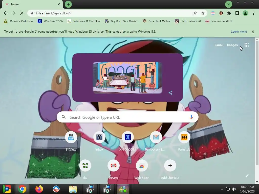The image size is (259, 194).
Task: Open the Google apps grid
Action: pyautogui.click(x=247, y=45)
